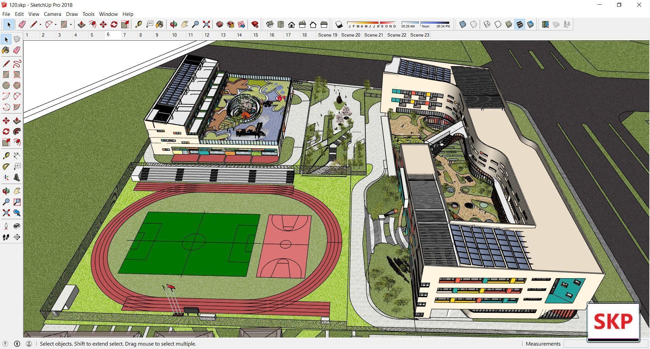Enable Monochrome face style
Image resolution: width=650 pixels, height=349 pixels.
(x=530, y=24)
